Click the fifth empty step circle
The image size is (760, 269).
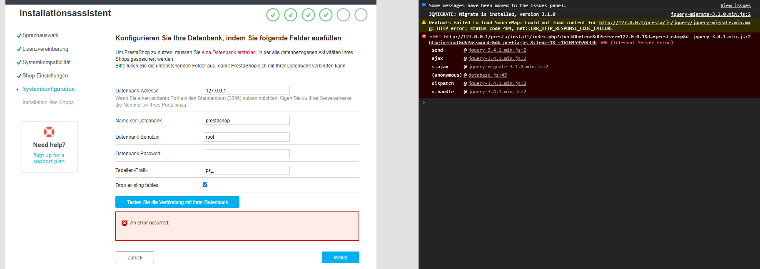pos(343,15)
